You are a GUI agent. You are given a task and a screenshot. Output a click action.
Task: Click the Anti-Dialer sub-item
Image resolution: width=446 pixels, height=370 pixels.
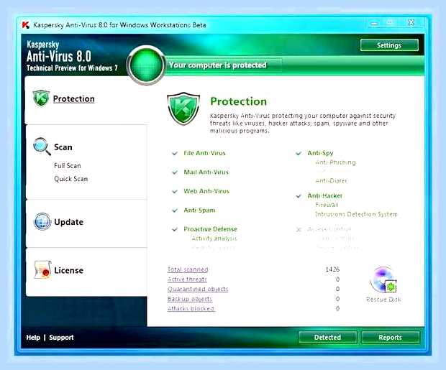332,181
